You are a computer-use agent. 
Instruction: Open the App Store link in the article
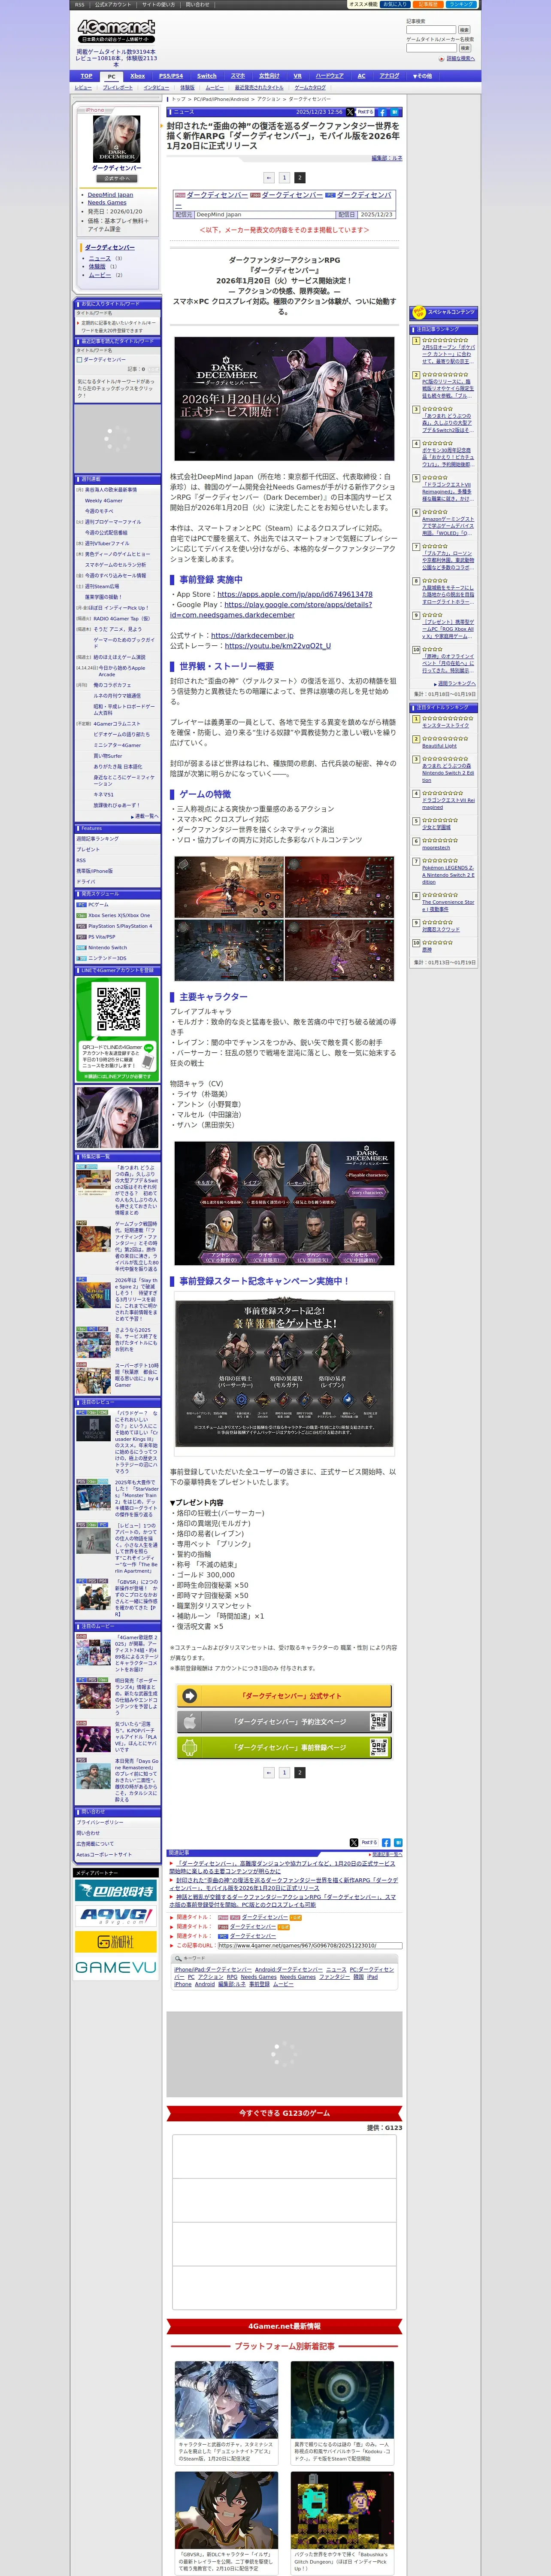click(294, 594)
